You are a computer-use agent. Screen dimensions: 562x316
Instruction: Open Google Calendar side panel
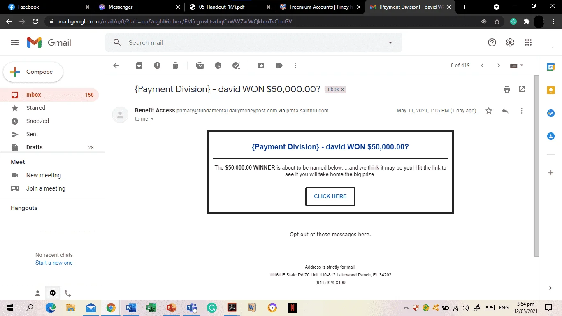click(551, 67)
